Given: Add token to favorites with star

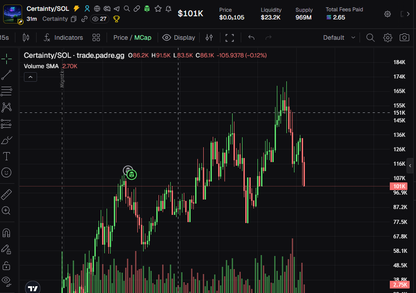Looking at the screenshot, I should pos(158,9).
